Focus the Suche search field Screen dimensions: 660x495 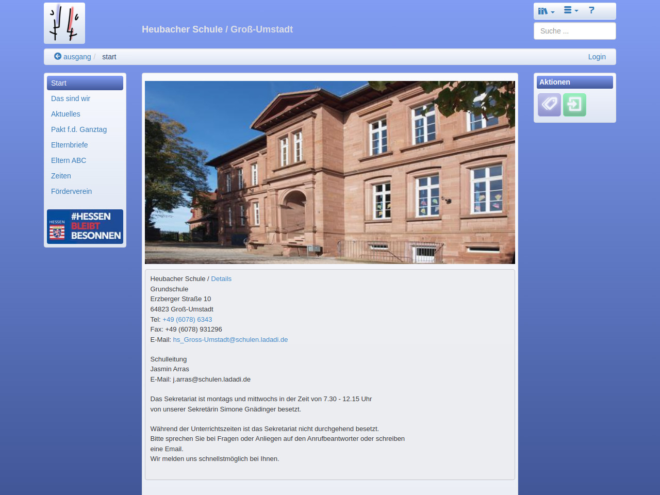pos(574,31)
